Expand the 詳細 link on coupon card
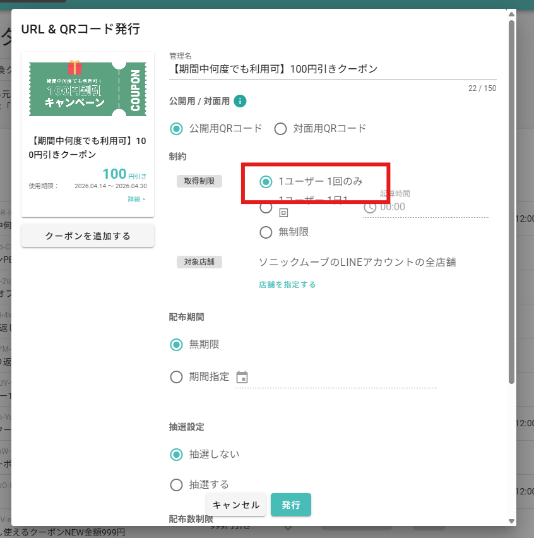The width and height of the screenshot is (534, 538). coord(136,199)
